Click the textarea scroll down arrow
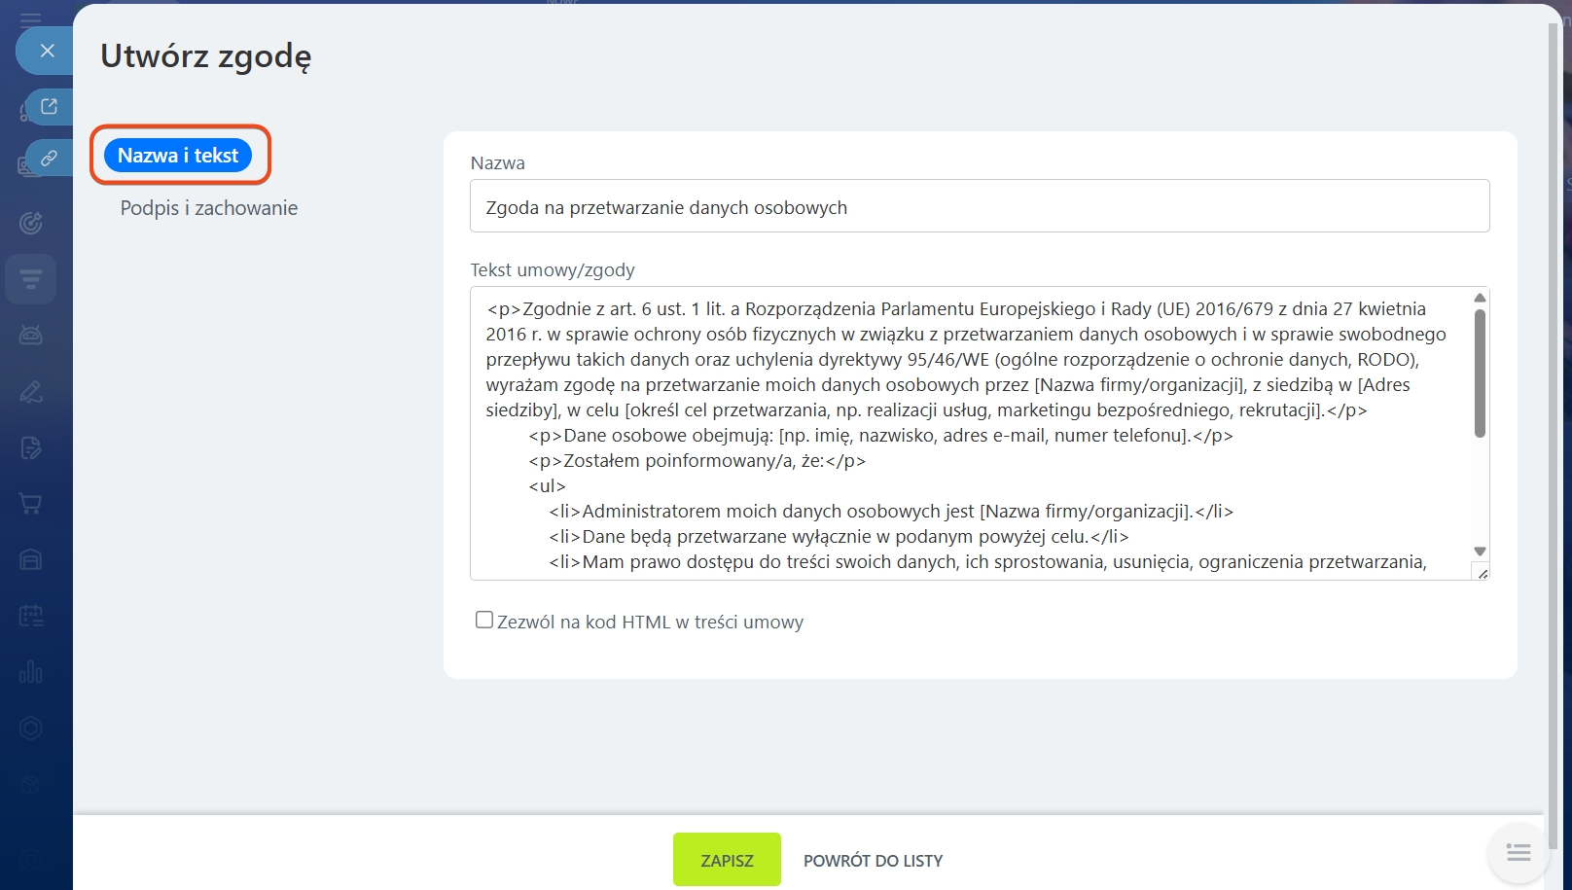Screen dimensions: 1572x890 coord(1480,552)
